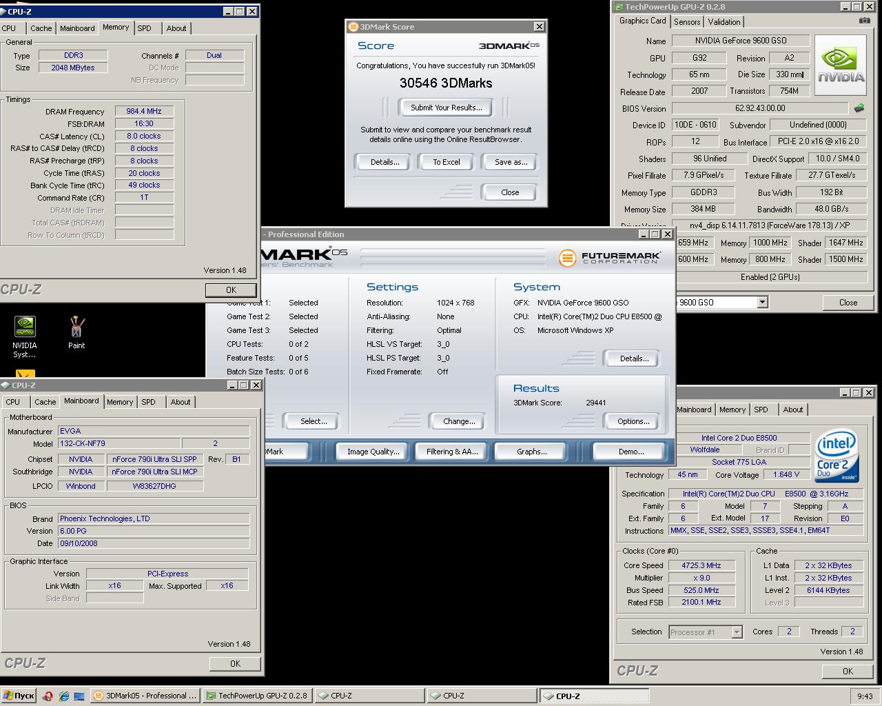Select Mainboard tab in top CPU-Z window

click(77, 28)
